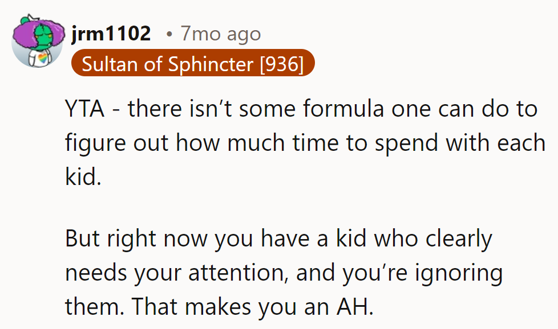The width and height of the screenshot is (558, 329).
Task: Click the line starting with figure out
Action: 305,142
